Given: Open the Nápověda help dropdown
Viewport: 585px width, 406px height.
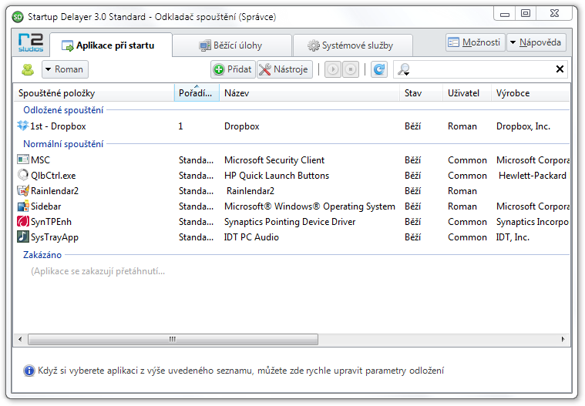Looking at the screenshot, I should 536,42.
